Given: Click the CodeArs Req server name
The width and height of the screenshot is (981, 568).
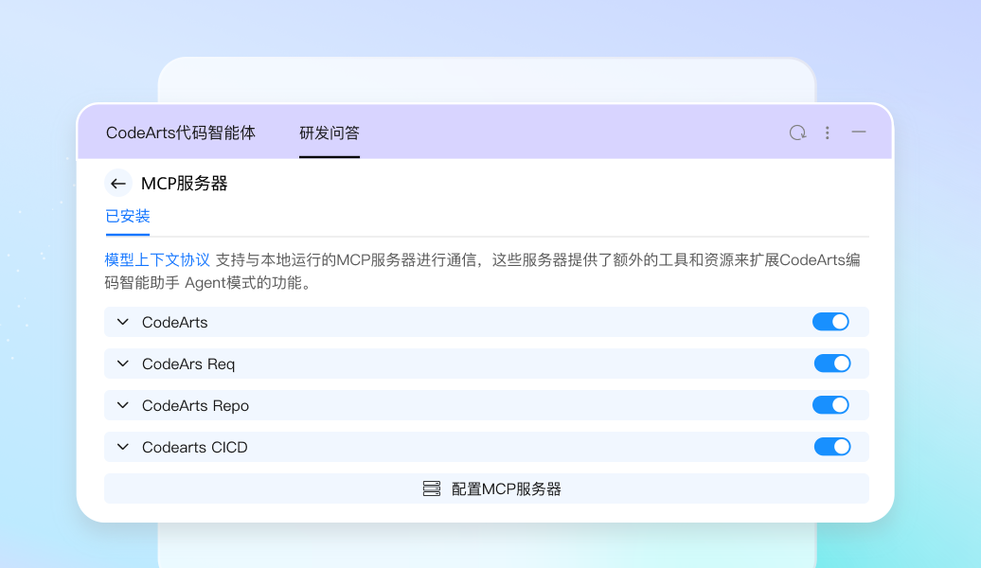Looking at the screenshot, I should (188, 364).
